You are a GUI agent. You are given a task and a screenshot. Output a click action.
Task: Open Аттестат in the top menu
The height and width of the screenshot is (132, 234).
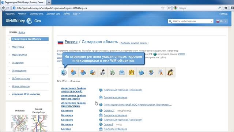pos(22,14)
